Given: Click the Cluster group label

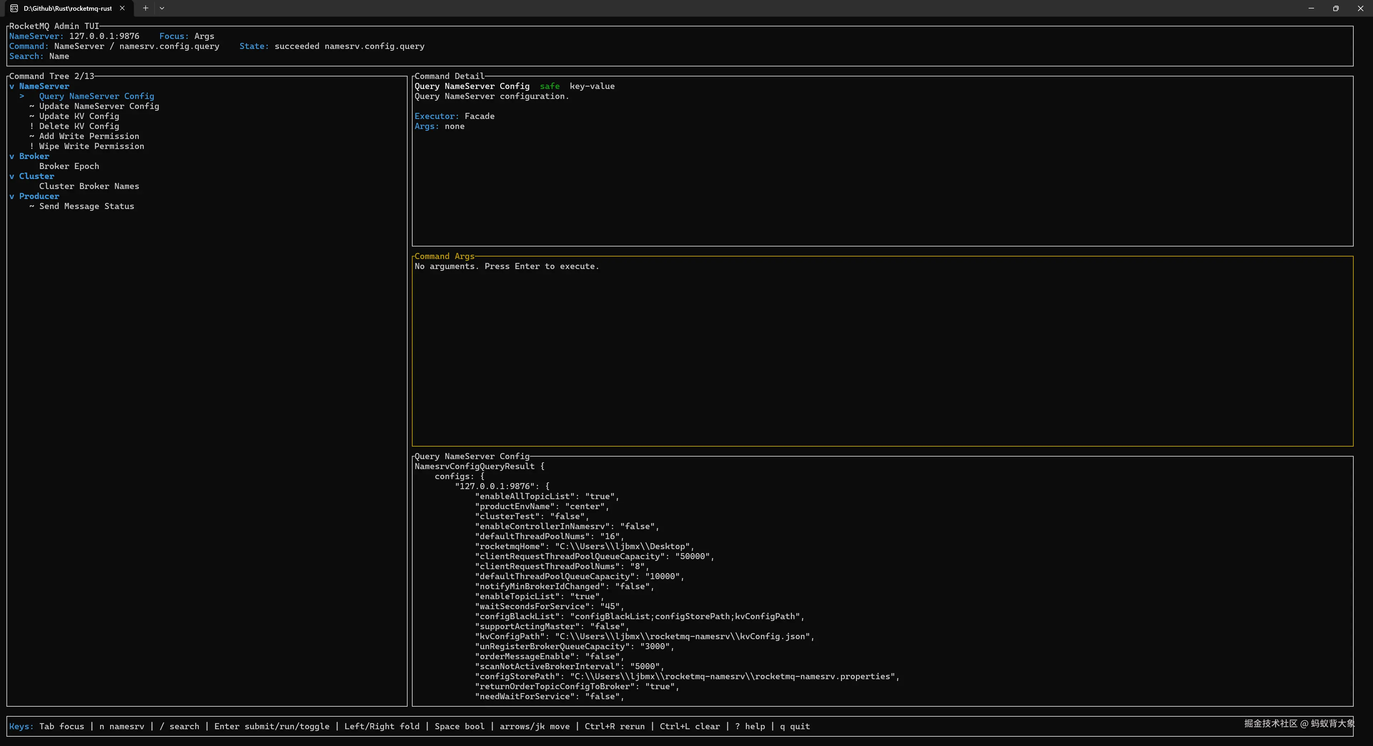Looking at the screenshot, I should pos(37,176).
